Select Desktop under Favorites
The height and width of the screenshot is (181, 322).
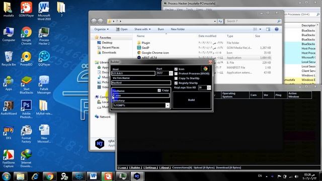click(107, 42)
